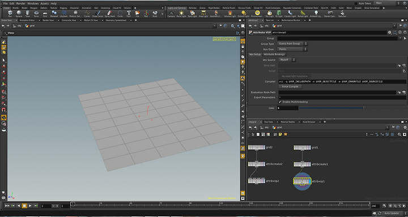The width and height of the screenshot is (408, 217).
Task: Select the Font shelf tool
Action: (x=129, y=14)
